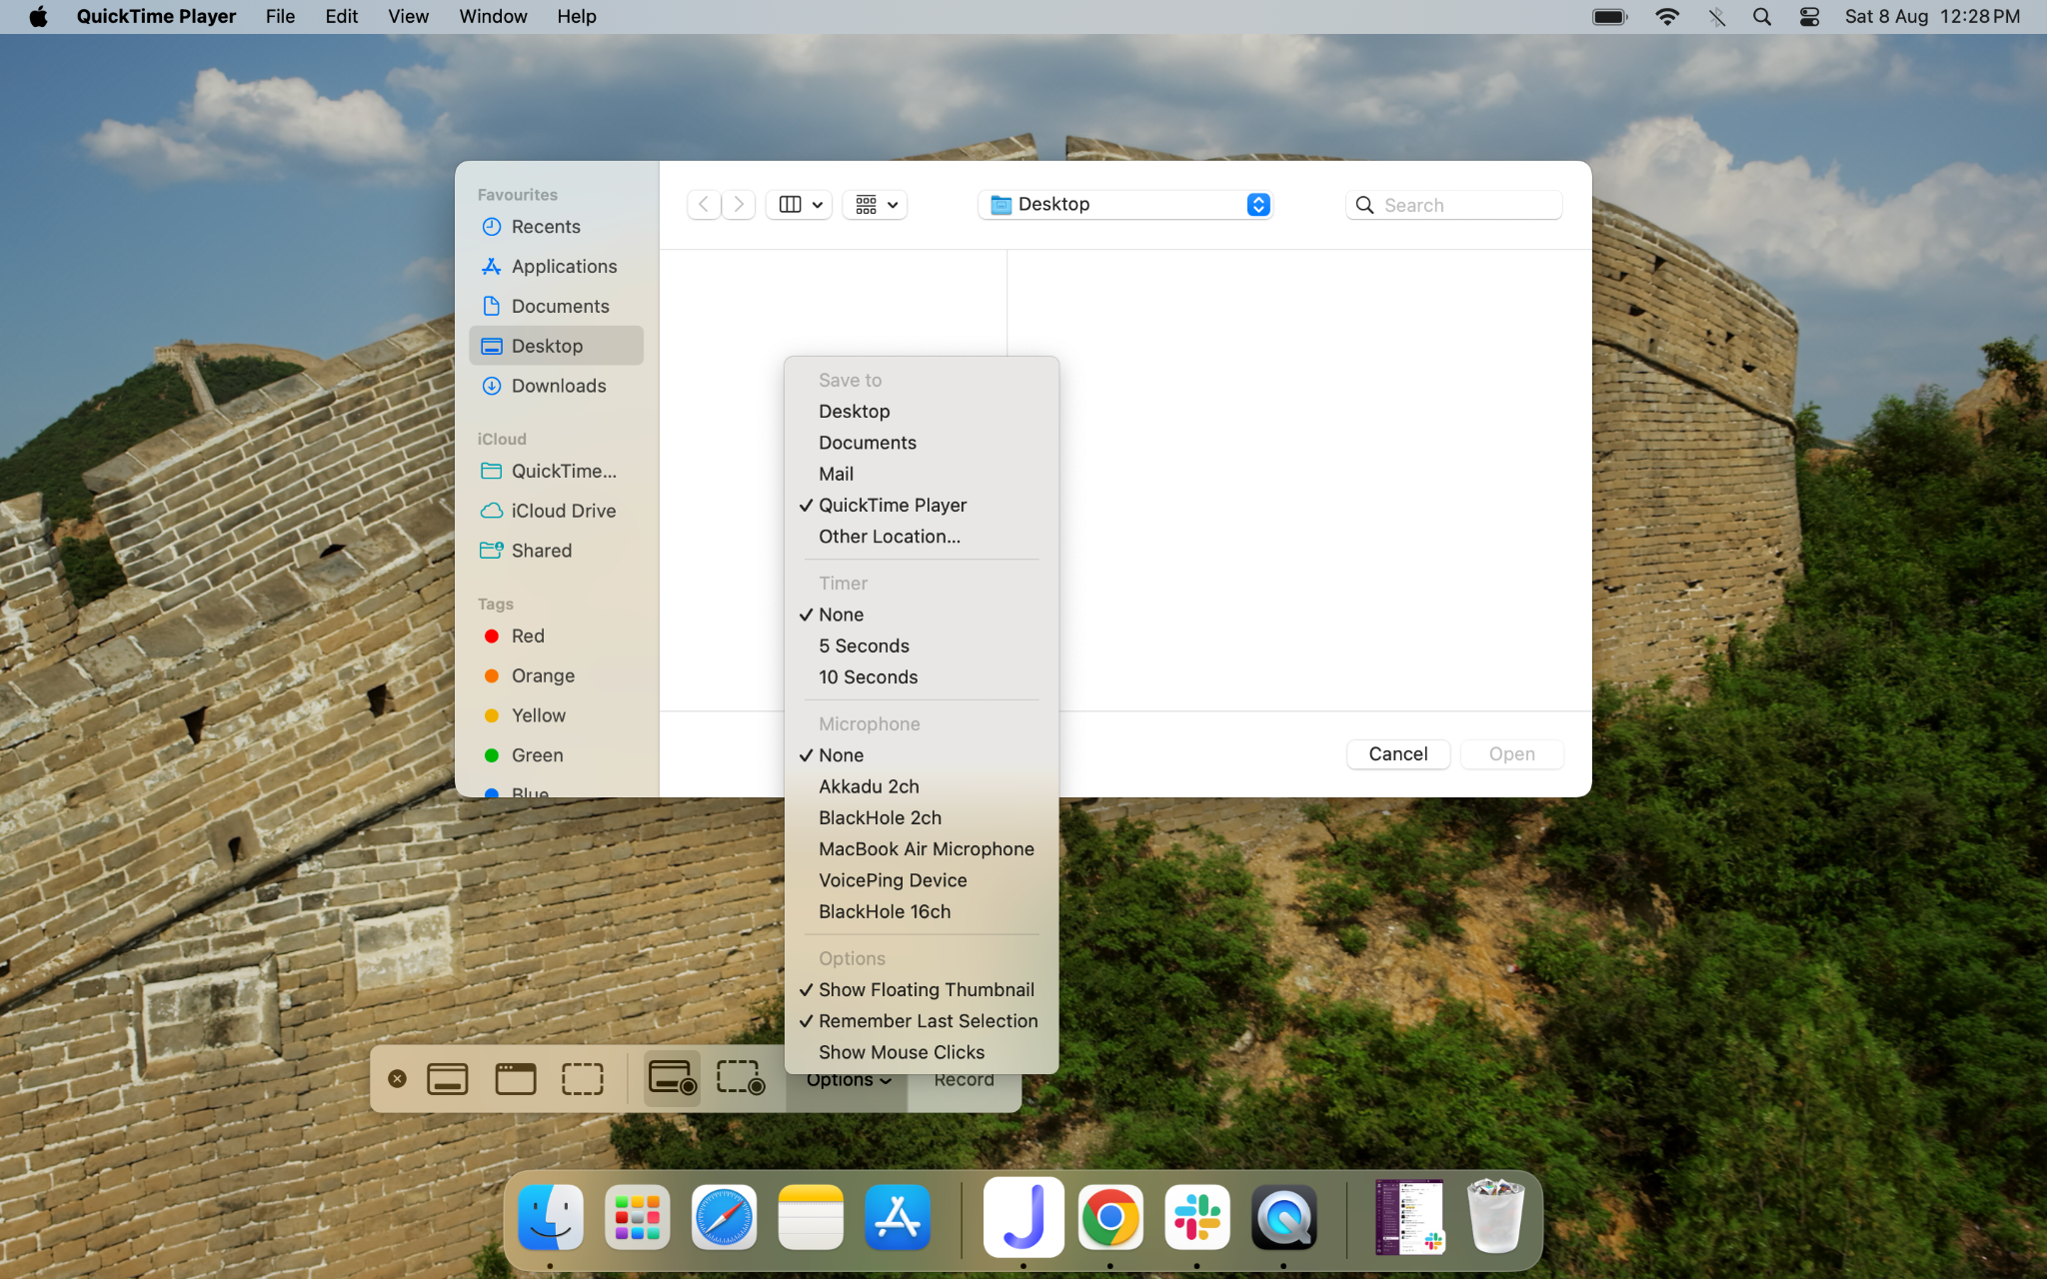This screenshot has width=2047, height=1279.
Task: Click the Open button in file dialog
Action: click(x=1511, y=754)
